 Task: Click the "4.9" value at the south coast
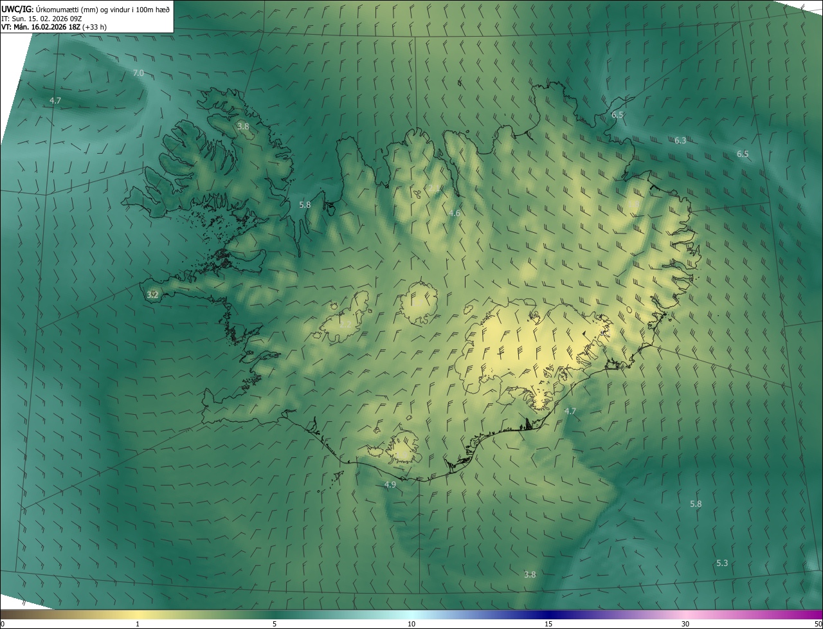[390, 484]
